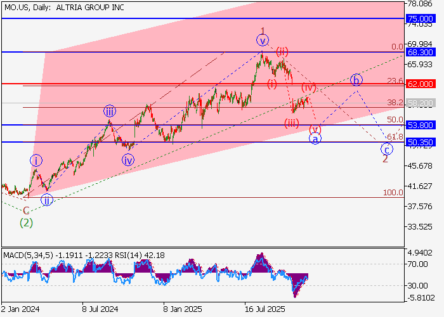Image resolution: width=444 pixels, height=317 pixels.
Task: Click the red (iii) wave label
Action: (292, 124)
